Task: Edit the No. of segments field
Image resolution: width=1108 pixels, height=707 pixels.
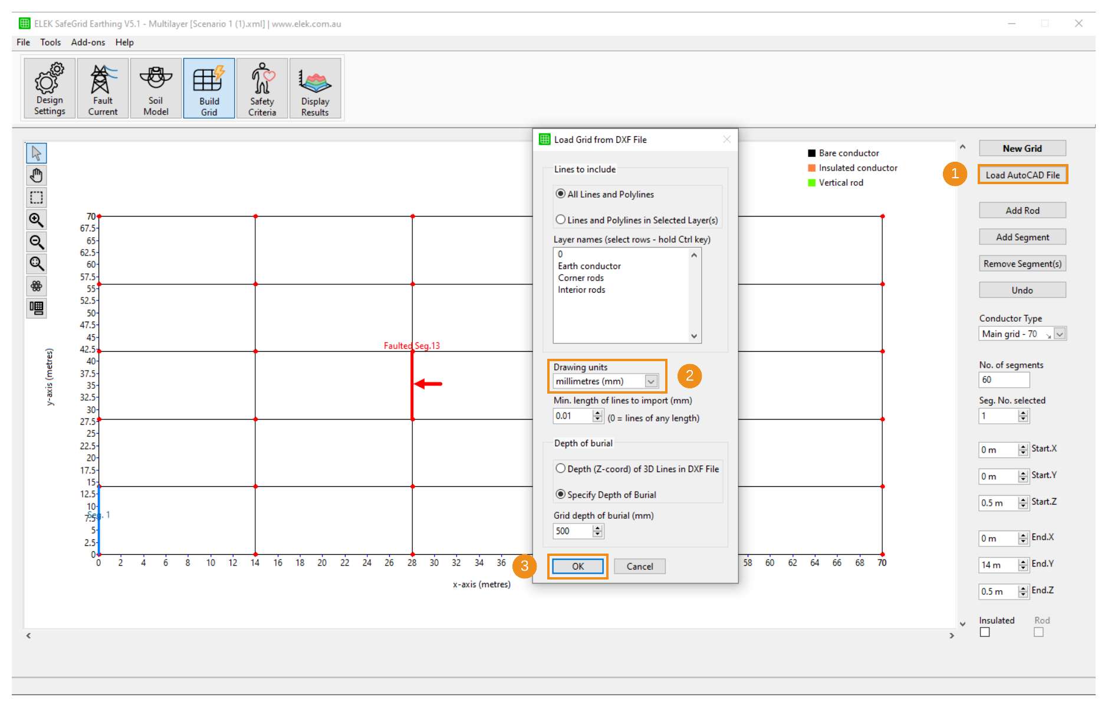Action: coord(1004,379)
